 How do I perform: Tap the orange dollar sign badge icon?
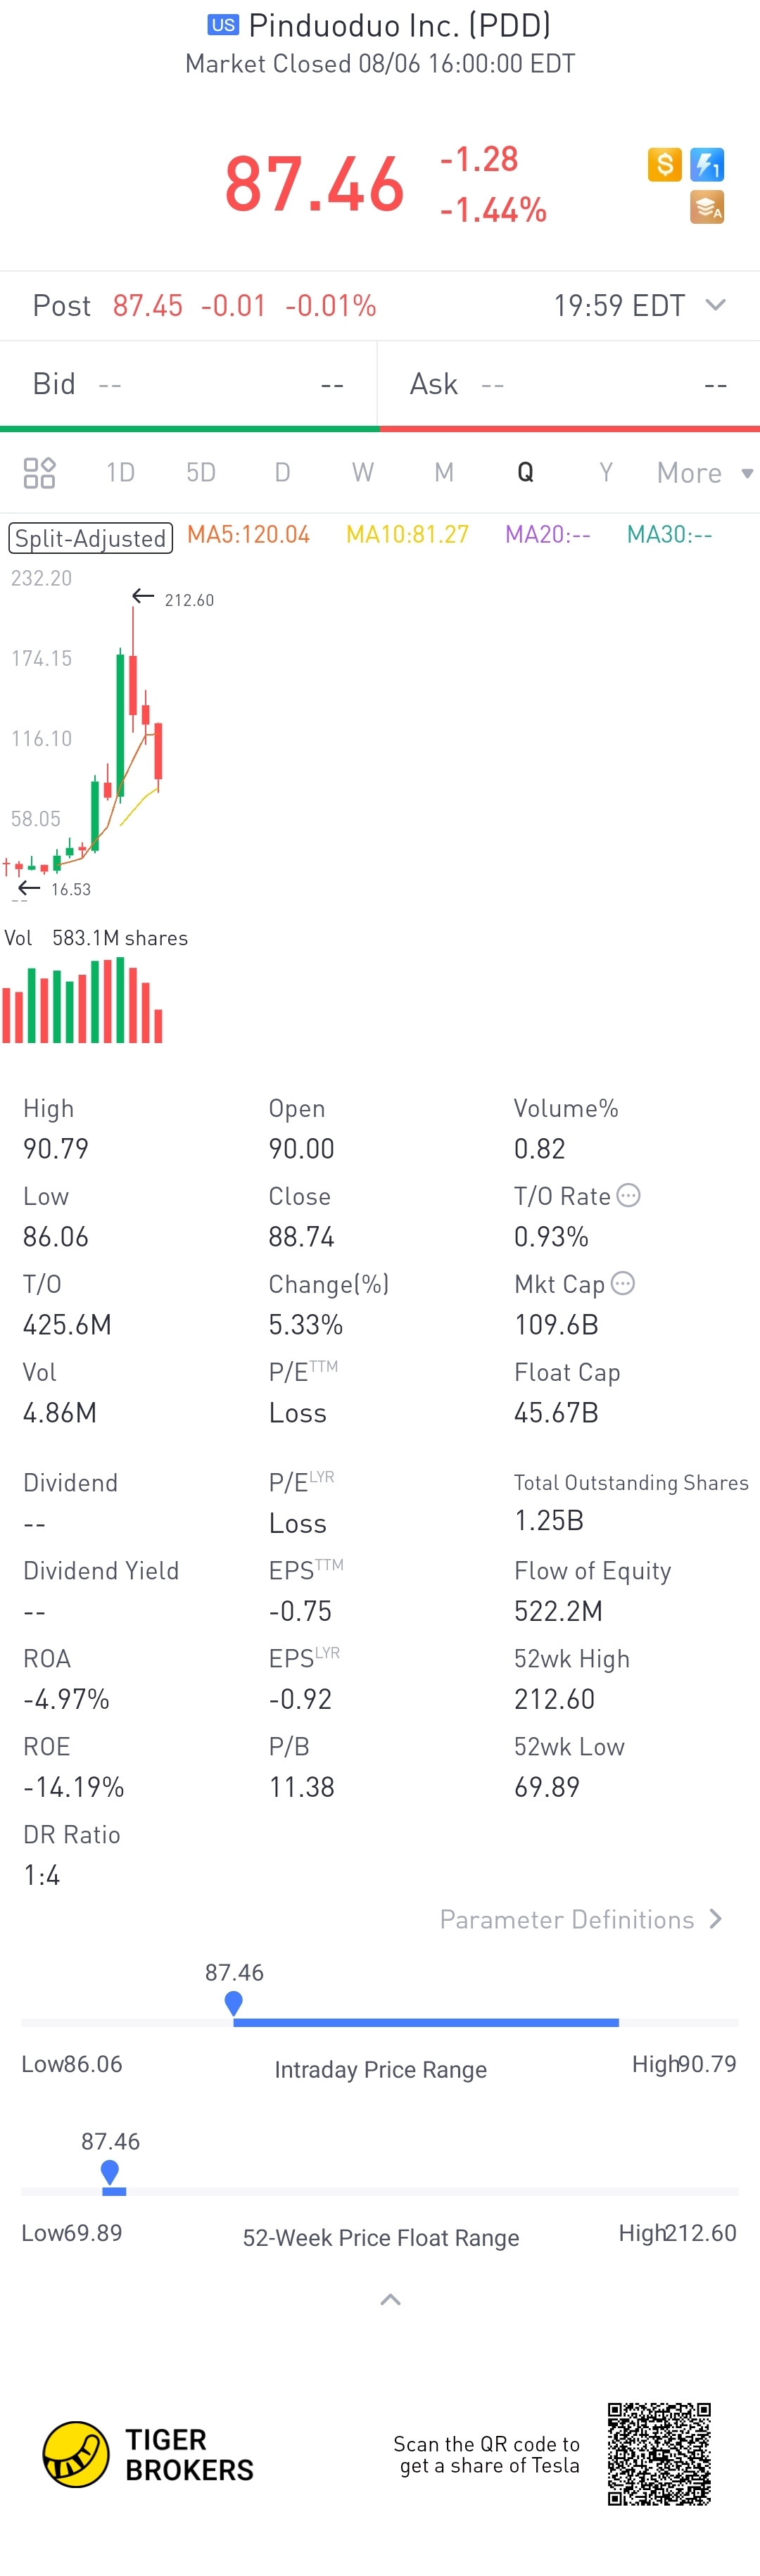(x=664, y=164)
